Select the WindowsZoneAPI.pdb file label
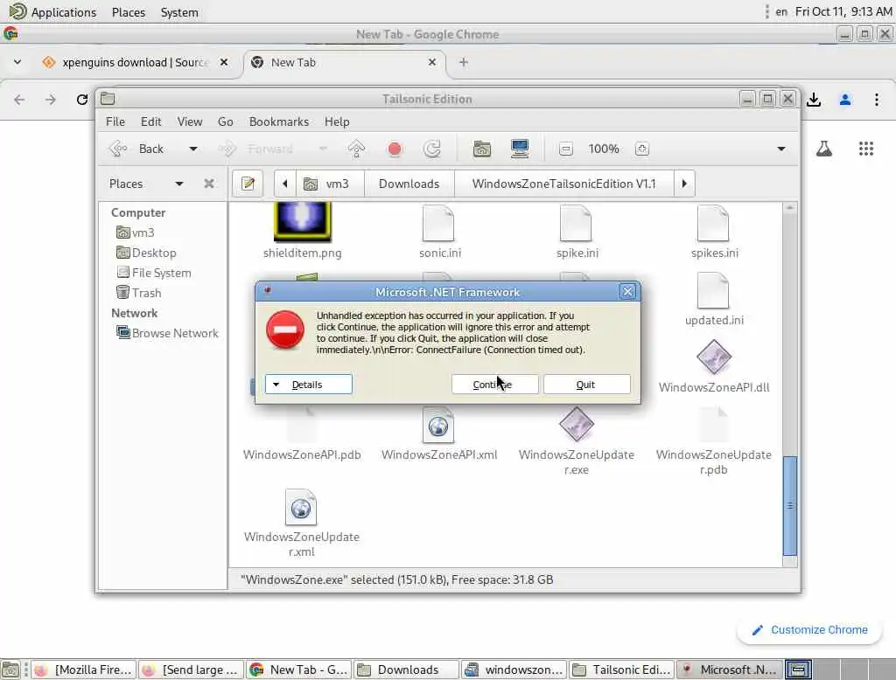This screenshot has height=680, width=896. (x=302, y=455)
